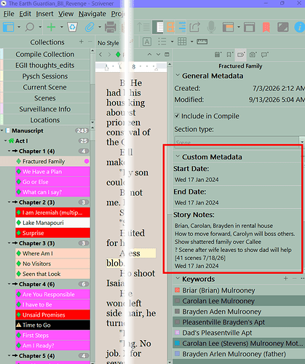The height and width of the screenshot is (364, 305).
Task: Go to next document down arrow
Action: pyautogui.click(x=158, y=55)
